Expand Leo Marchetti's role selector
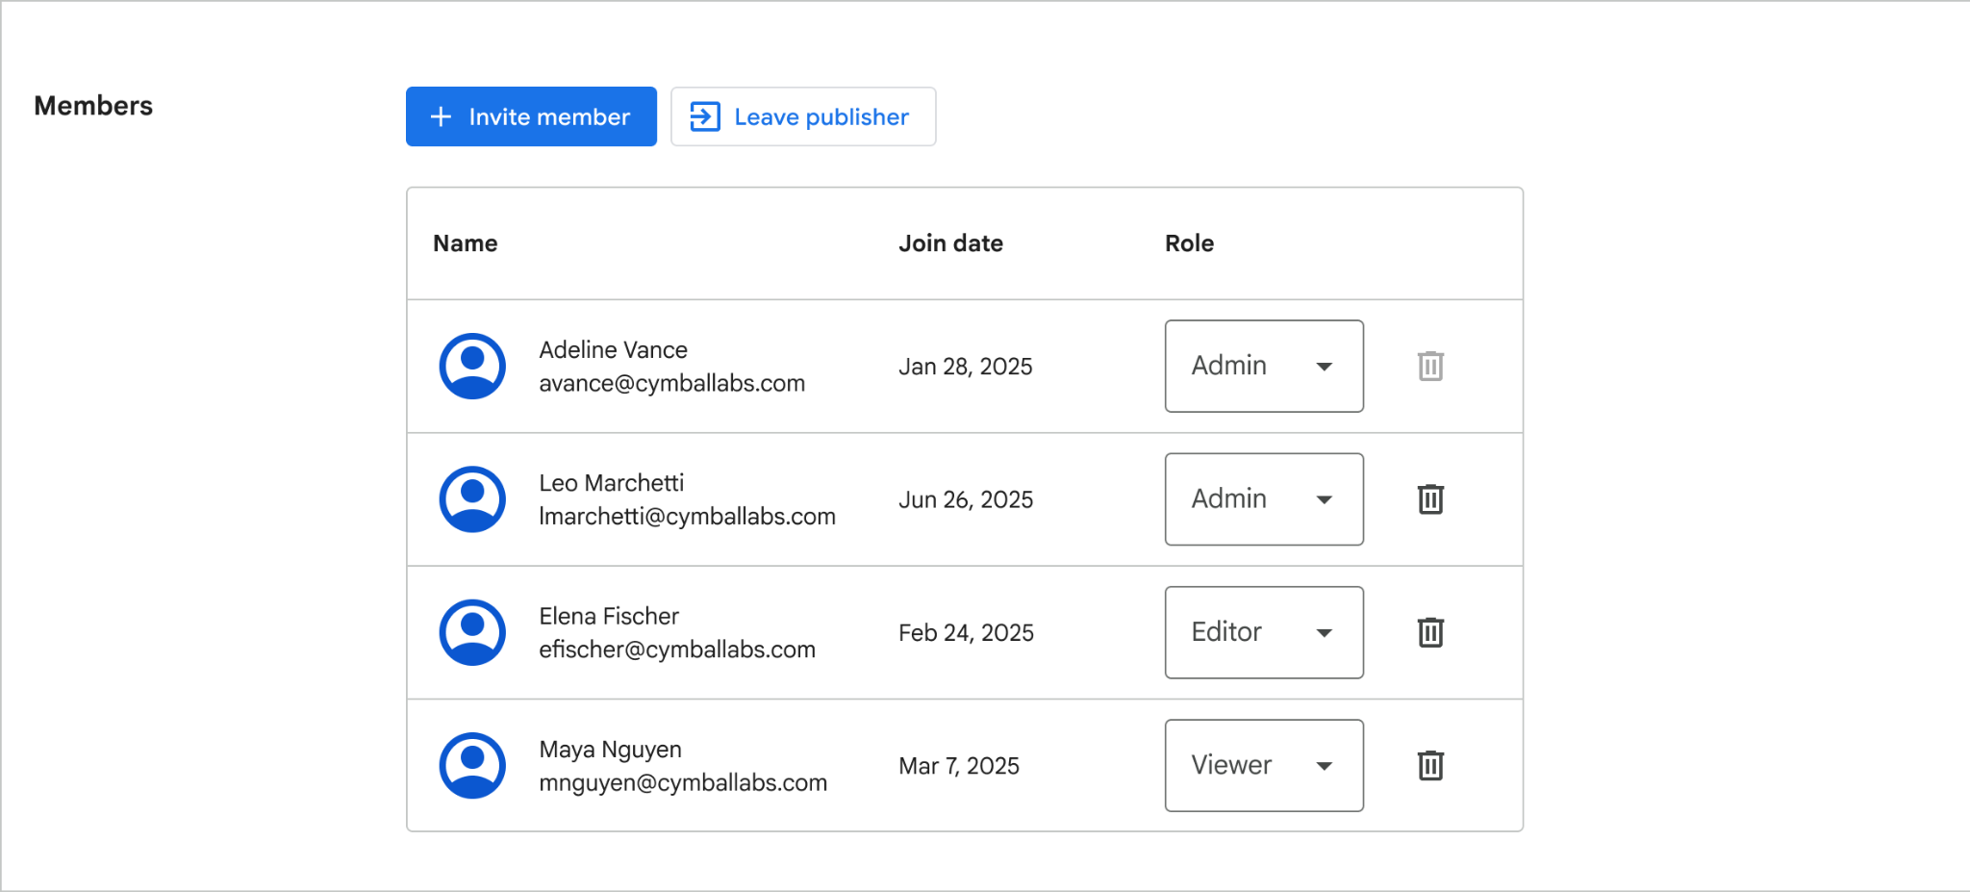Viewport: 1970px width, 892px height. click(x=1264, y=499)
